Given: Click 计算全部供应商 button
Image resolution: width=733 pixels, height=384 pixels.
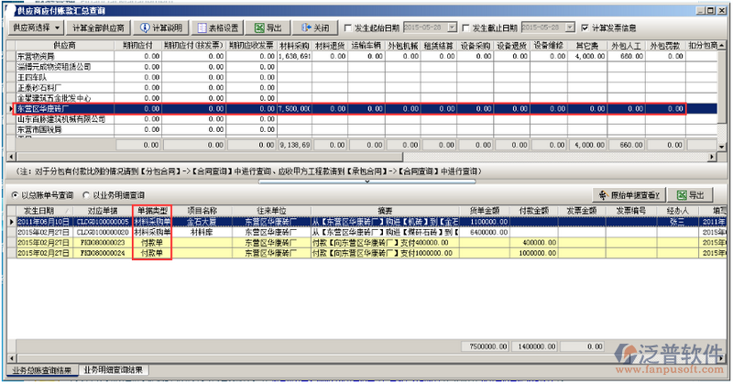Looking at the screenshot, I should coord(98,28).
